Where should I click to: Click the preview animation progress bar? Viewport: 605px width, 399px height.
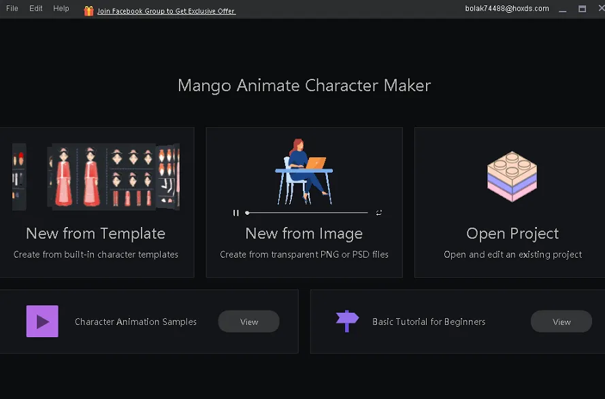click(x=307, y=213)
